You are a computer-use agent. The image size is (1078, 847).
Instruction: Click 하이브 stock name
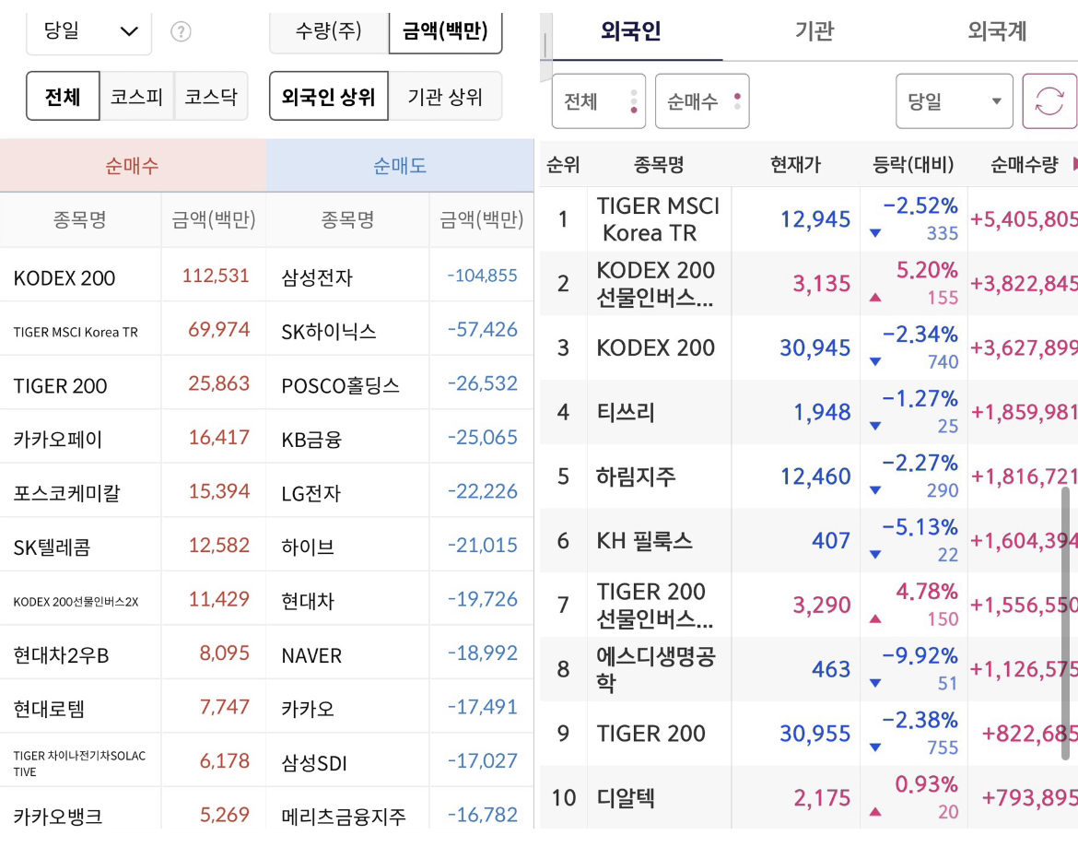(x=308, y=548)
